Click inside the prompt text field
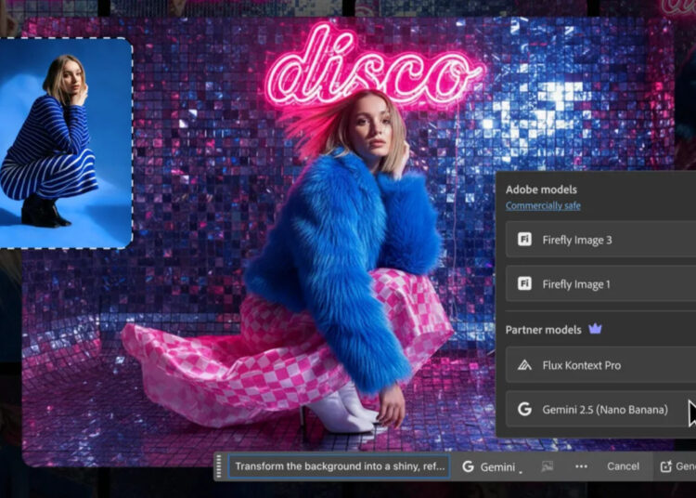 tap(339, 466)
